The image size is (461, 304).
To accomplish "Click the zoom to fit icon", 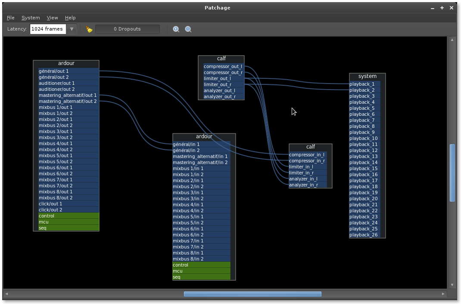I will (188, 29).
